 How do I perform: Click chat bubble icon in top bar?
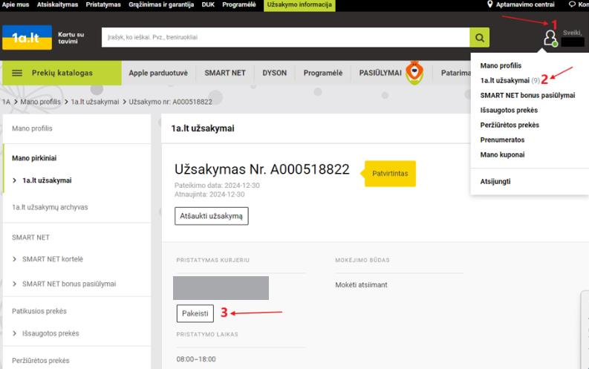pyautogui.click(x=572, y=4)
